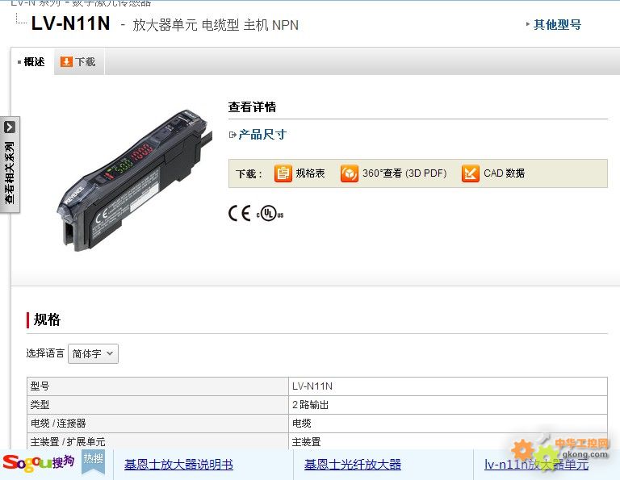
Task: Open the 产品尺寸 product dimensions link
Action: 262,135
